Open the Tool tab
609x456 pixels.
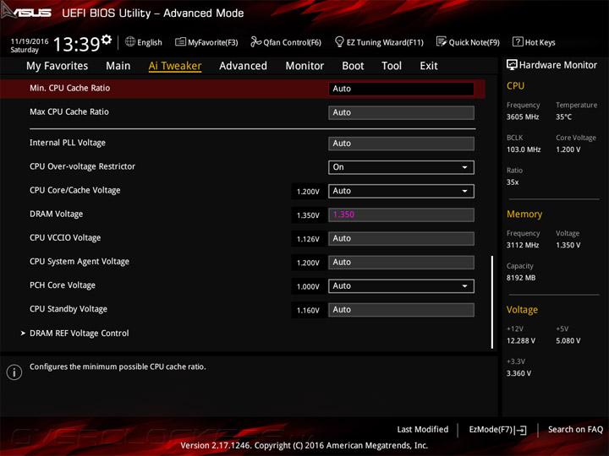point(392,66)
